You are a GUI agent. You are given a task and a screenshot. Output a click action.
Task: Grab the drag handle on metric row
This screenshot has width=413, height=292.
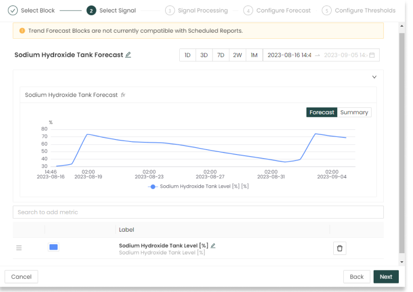19,248
